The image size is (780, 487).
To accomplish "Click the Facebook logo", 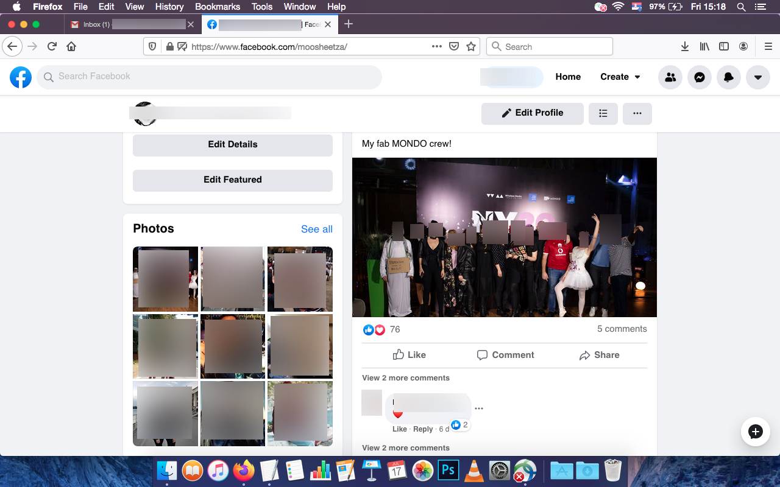I will tap(21, 77).
